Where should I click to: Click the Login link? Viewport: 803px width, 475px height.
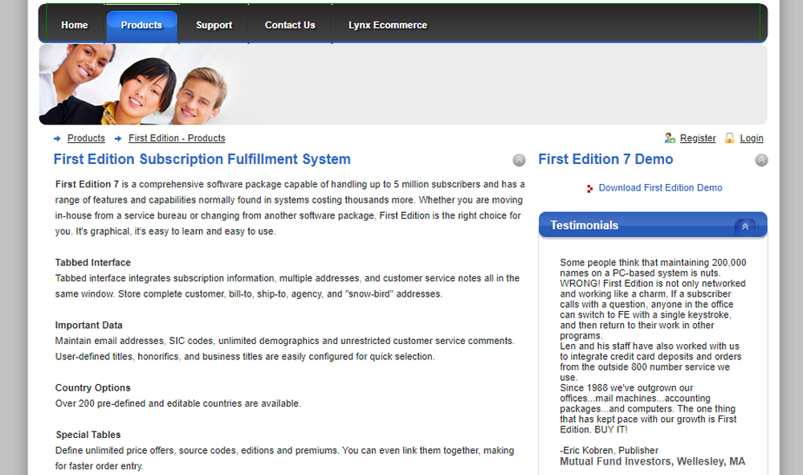752,138
